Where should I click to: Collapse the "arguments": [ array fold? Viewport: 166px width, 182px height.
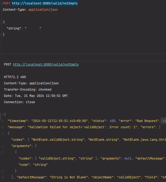coord(2,146)
